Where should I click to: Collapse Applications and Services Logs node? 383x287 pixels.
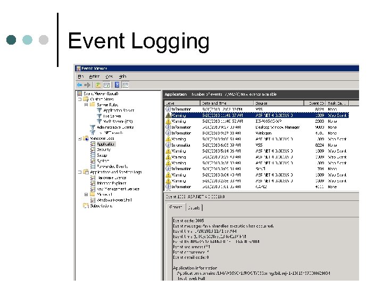click(80, 172)
